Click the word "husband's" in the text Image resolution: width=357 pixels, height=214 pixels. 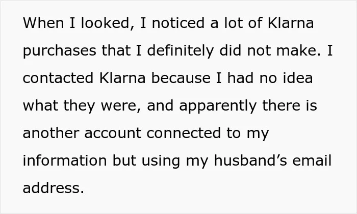coord(250,160)
